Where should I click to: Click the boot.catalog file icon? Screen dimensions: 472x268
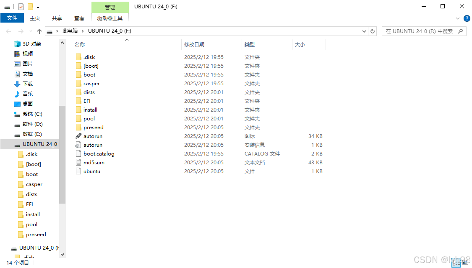click(78, 154)
